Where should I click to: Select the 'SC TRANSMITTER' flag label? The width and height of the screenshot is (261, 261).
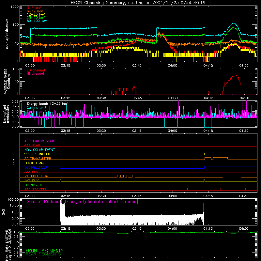[x=38, y=159]
